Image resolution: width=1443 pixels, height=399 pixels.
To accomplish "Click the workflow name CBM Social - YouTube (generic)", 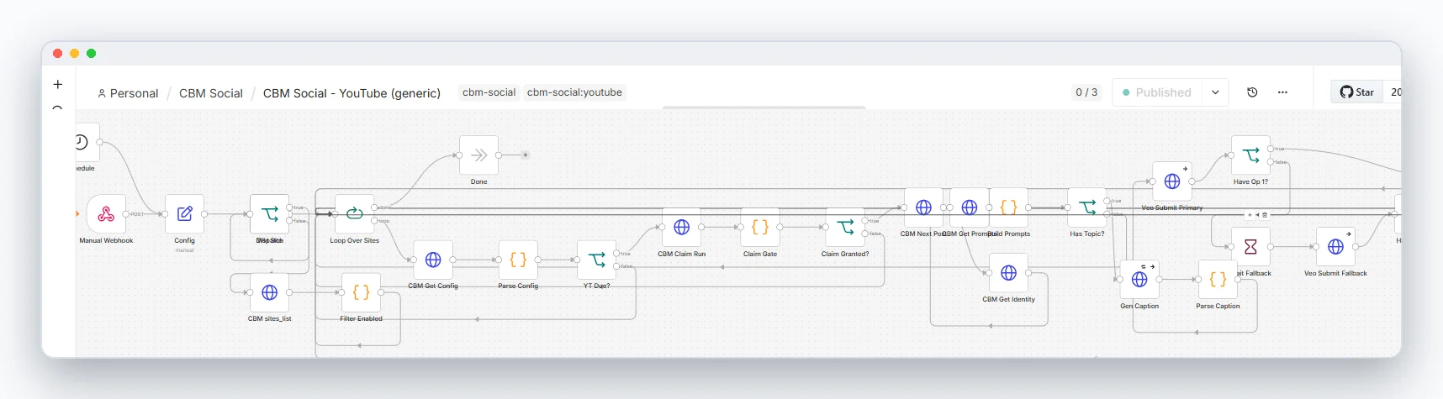I will click(351, 93).
